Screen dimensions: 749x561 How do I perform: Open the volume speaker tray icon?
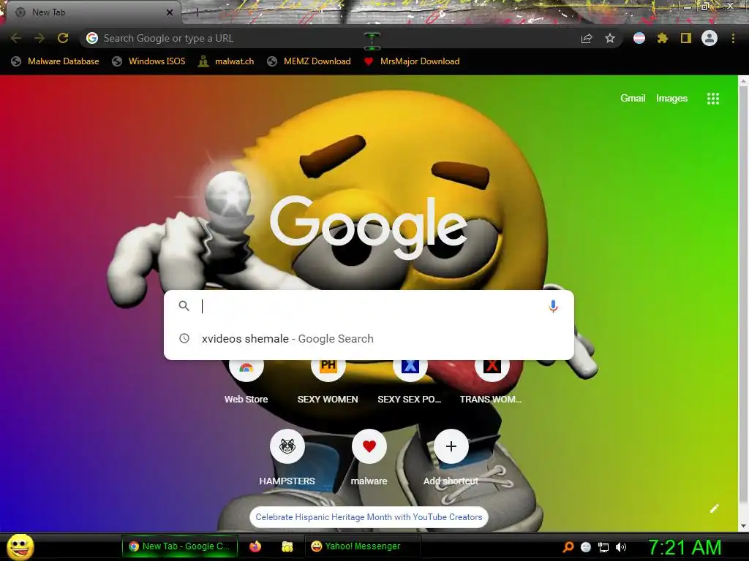coord(621,547)
